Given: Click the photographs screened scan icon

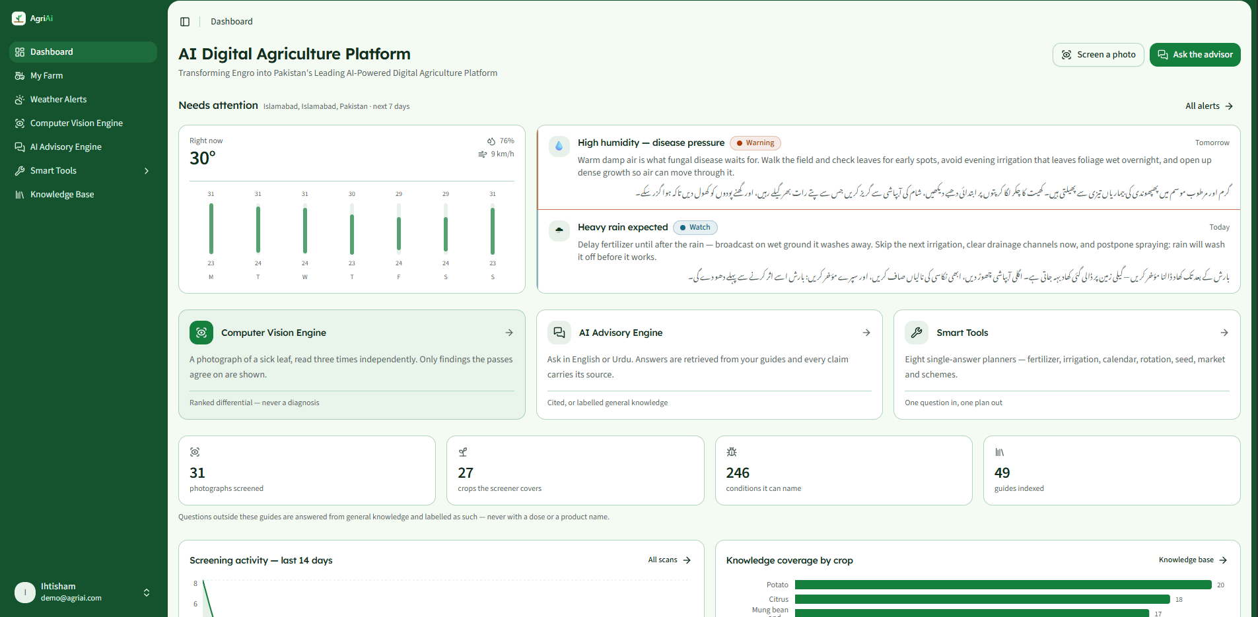Looking at the screenshot, I should 195,452.
